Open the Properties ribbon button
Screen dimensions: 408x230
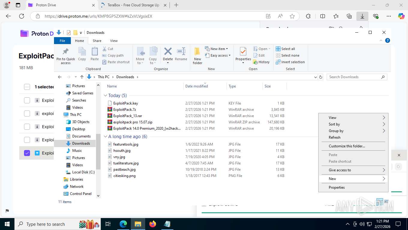tap(243, 56)
